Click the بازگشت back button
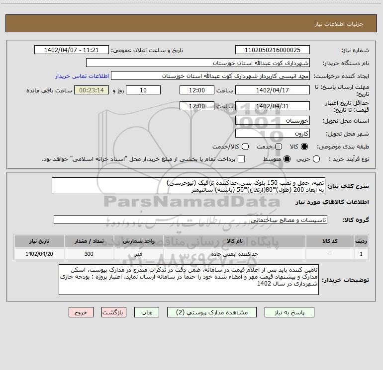The width and height of the screenshot is (383, 370). (x=114, y=312)
